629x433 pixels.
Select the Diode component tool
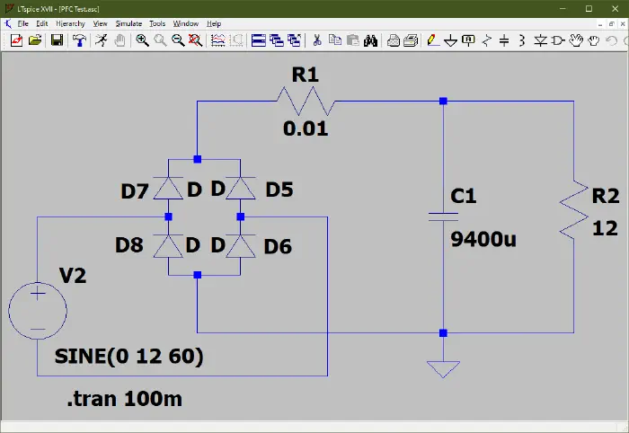coord(541,40)
